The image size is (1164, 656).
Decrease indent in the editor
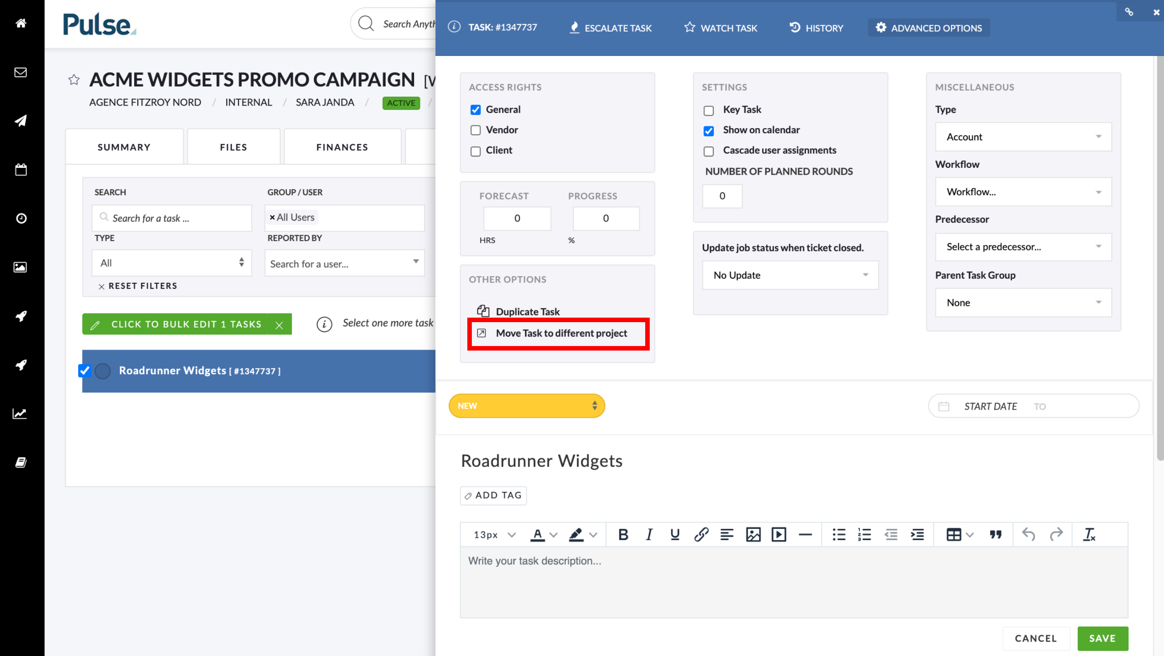[891, 535]
